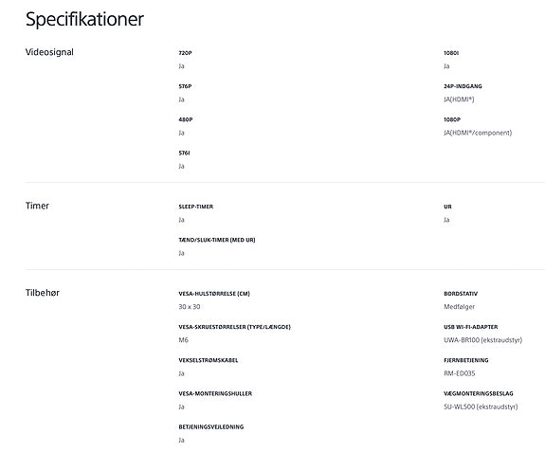This screenshot has height=452, width=545.
Task: Click the M6 screw size value
Action: [x=184, y=340]
